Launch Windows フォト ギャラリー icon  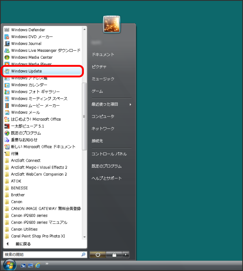tap(7, 92)
